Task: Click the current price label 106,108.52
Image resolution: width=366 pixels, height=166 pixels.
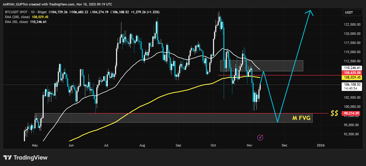Action: tap(352, 84)
